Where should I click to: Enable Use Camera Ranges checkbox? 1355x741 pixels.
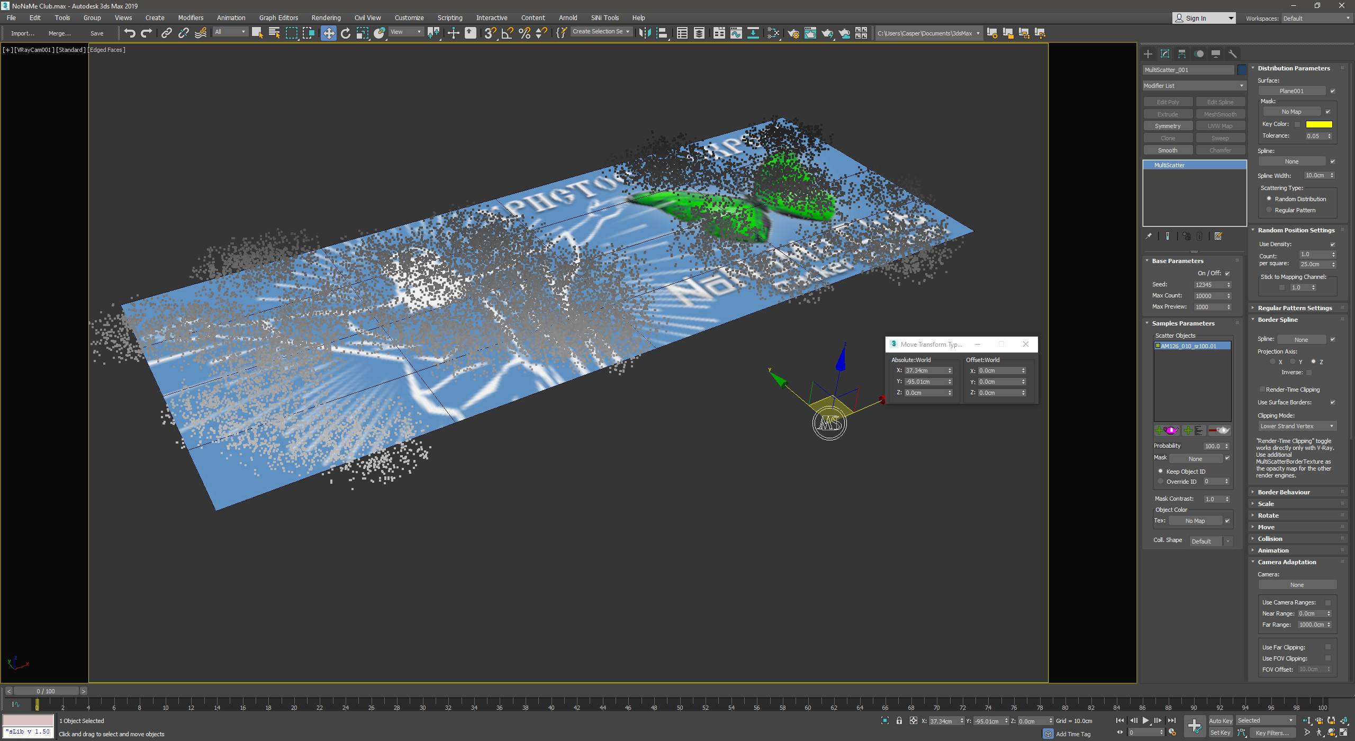click(x=1327, y=602)
